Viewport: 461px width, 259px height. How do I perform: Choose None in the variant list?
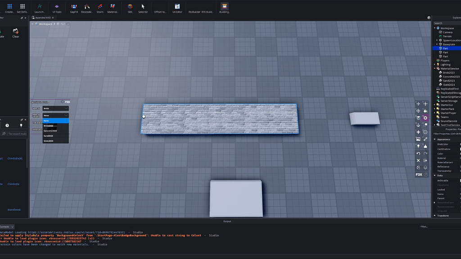click(x=55, y=121)
